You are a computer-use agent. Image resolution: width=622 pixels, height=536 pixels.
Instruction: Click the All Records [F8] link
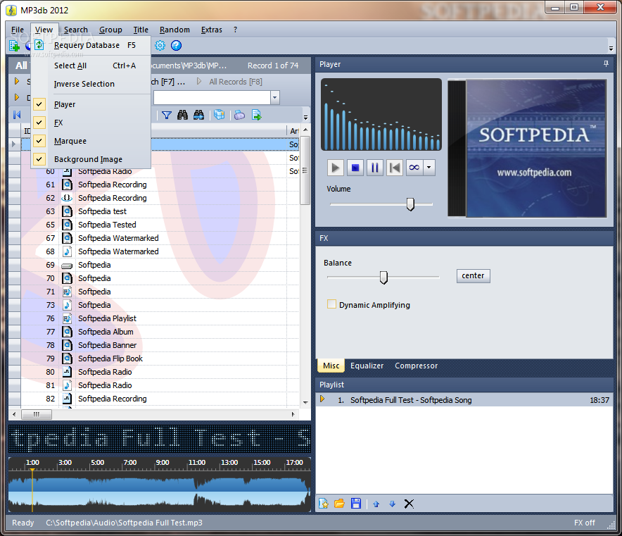tap(236, 82)
